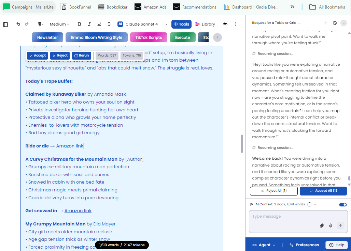Open the Emma Bloom Writing Style tab
This screenshot has width=351, height=251.
pos(96,37)
